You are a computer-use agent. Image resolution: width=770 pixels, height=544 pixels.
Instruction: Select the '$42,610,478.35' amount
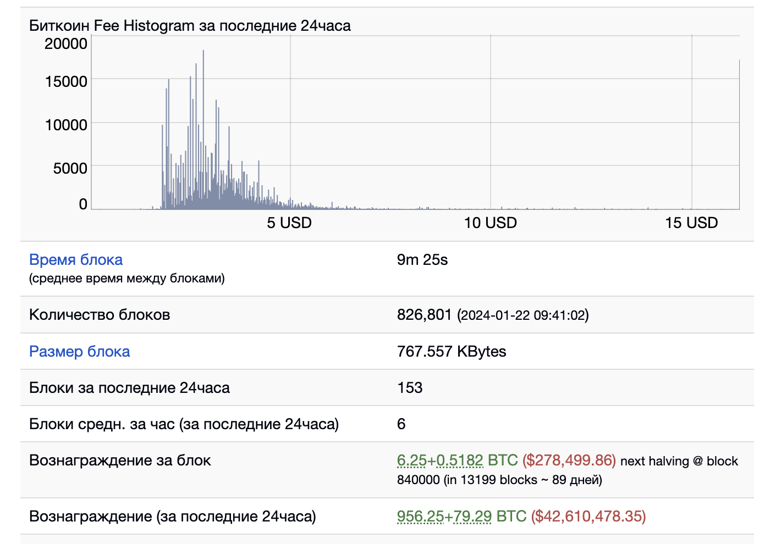(588, 517)
